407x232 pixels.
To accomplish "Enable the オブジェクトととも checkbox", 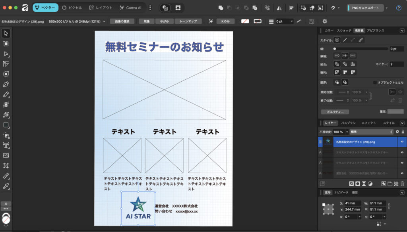I will pos(375,82).
